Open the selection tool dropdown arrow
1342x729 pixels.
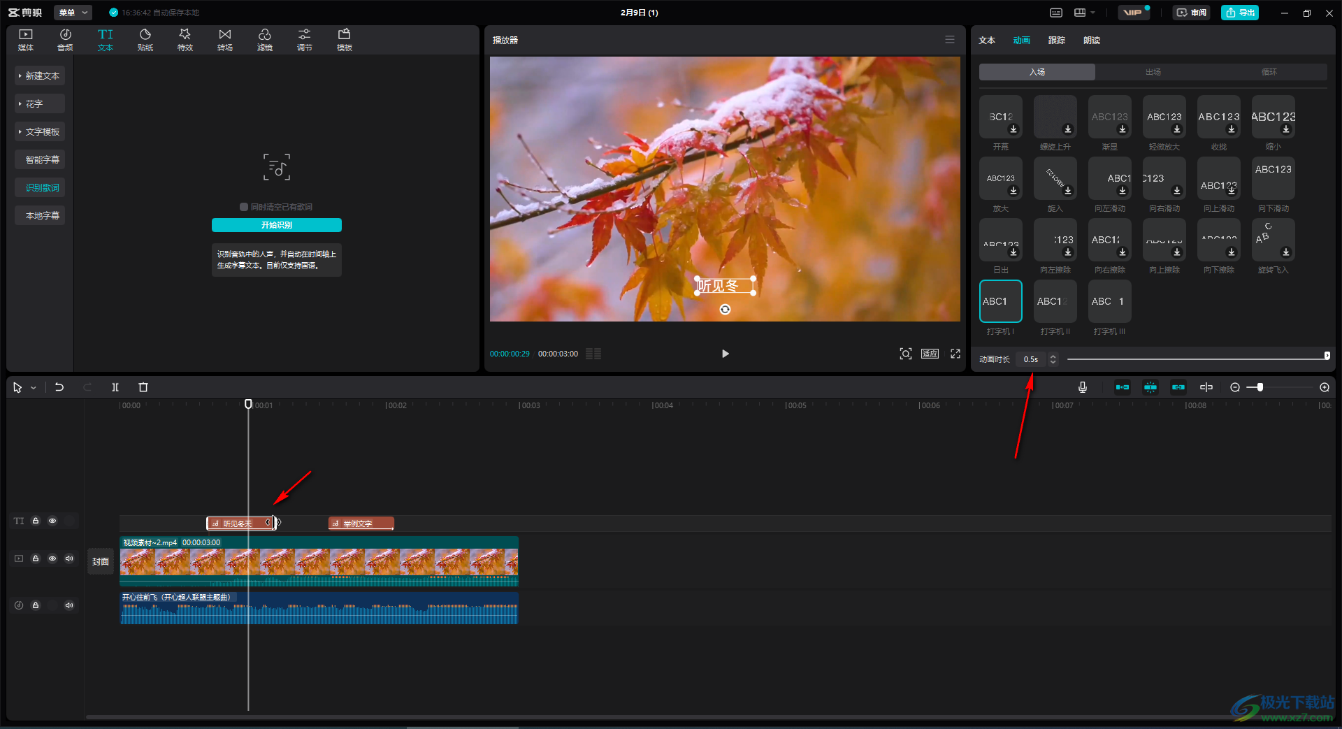click(x=33, y=388)
